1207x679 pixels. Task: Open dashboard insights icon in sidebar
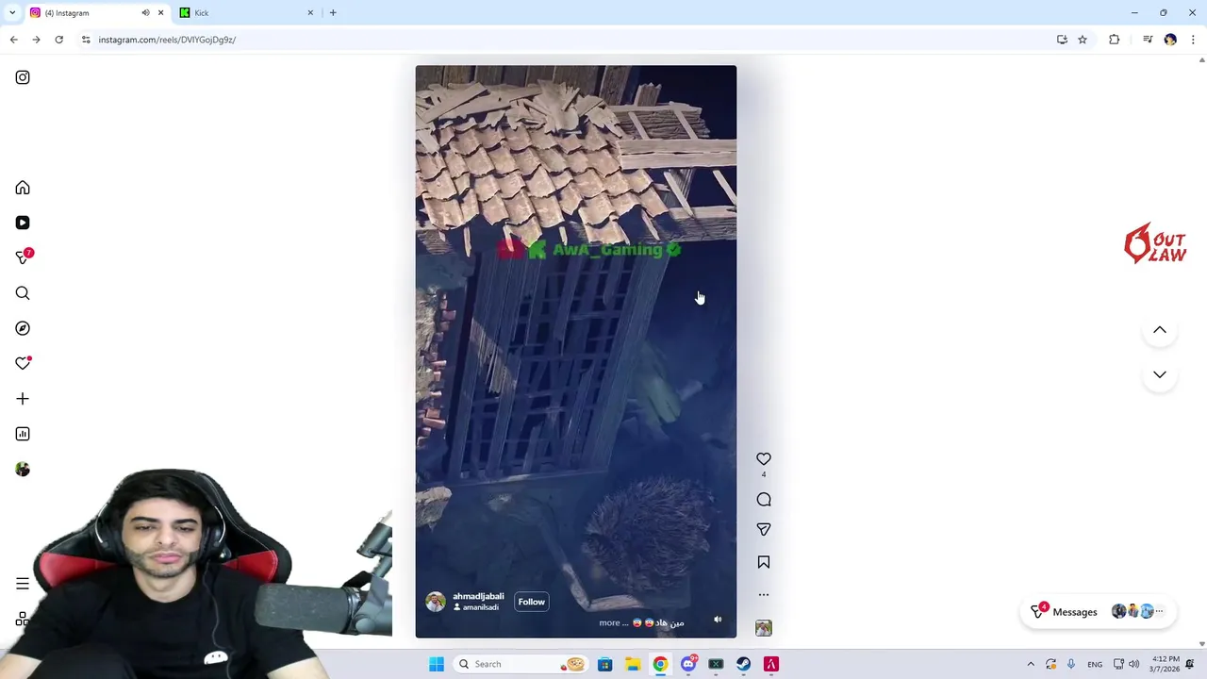click(x=23, y=434)
